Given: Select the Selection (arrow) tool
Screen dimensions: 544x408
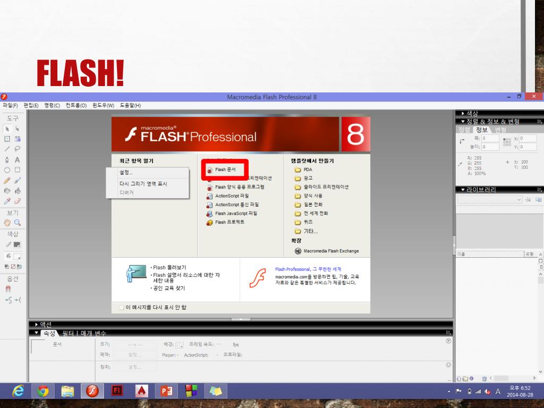Looking at the screenshot, I should (x=7, y=129).
